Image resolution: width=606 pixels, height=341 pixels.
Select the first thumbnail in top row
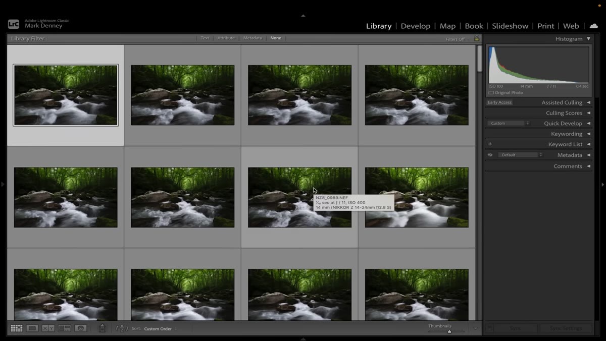[66, 95]
